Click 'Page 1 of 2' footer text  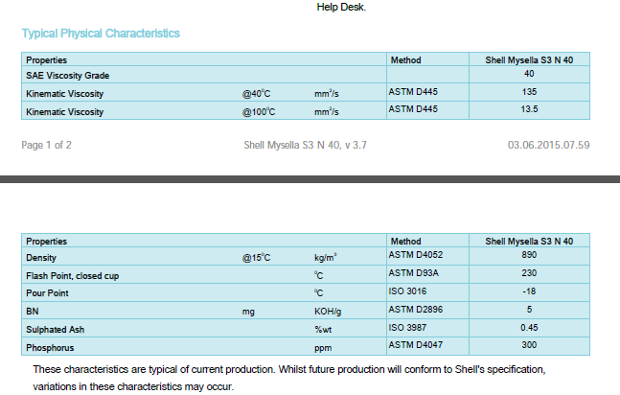tap(46, 146)
